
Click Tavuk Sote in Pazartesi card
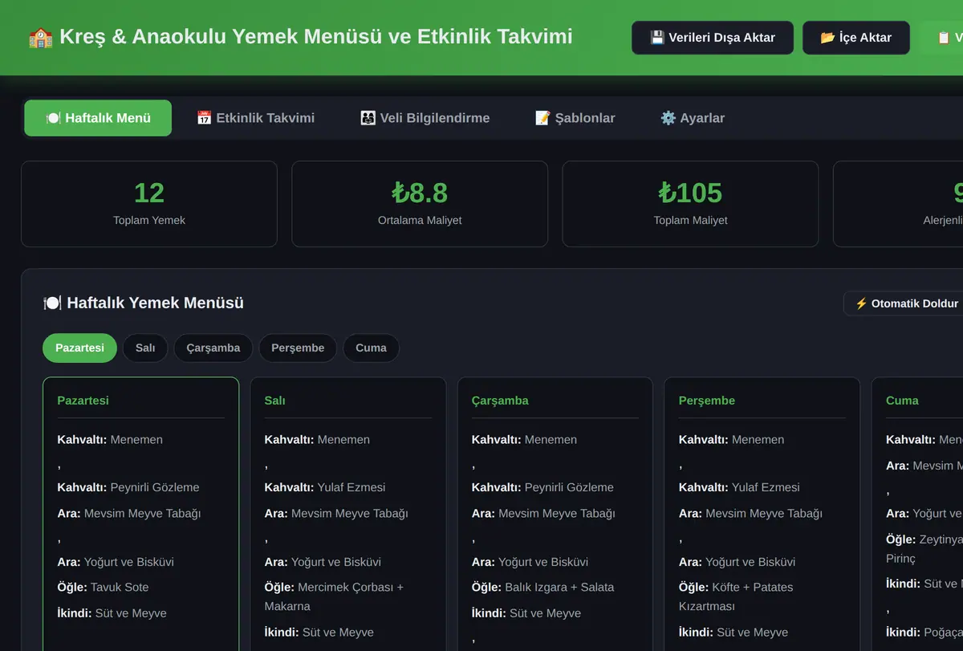(x=120, y=588)
